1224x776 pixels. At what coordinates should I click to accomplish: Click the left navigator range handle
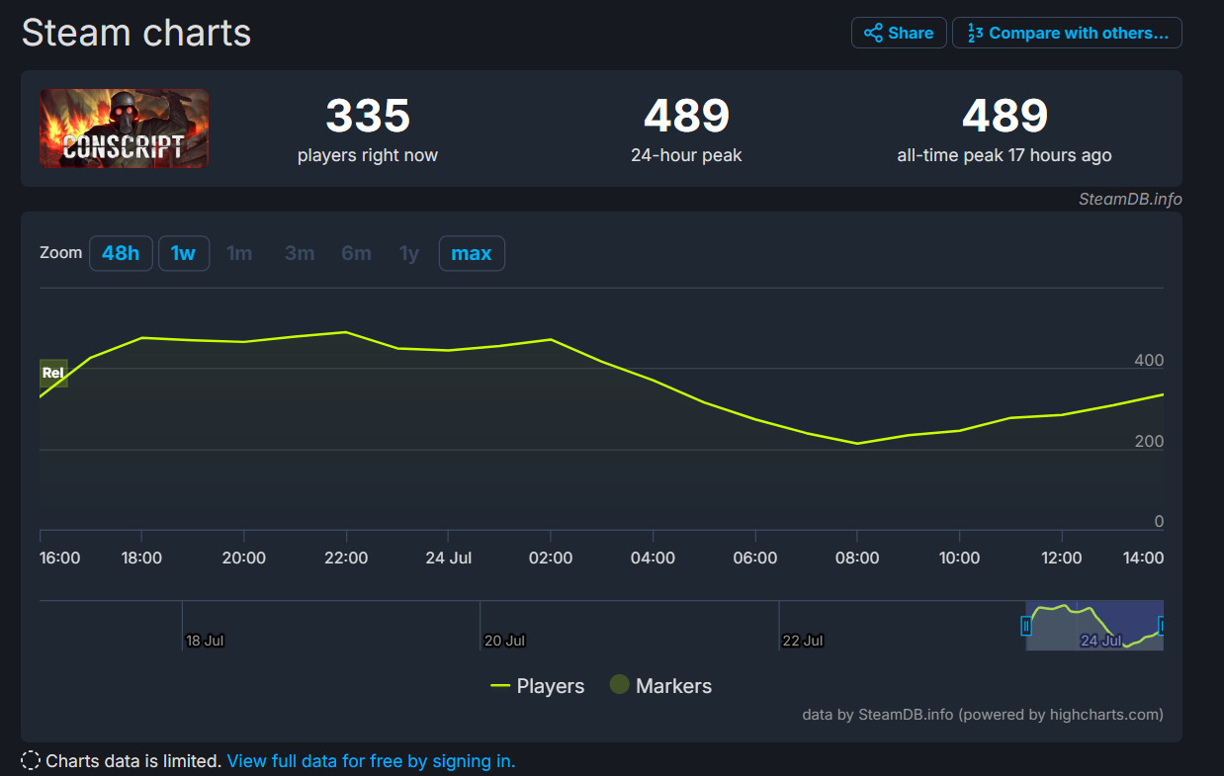click(1026, 626)
